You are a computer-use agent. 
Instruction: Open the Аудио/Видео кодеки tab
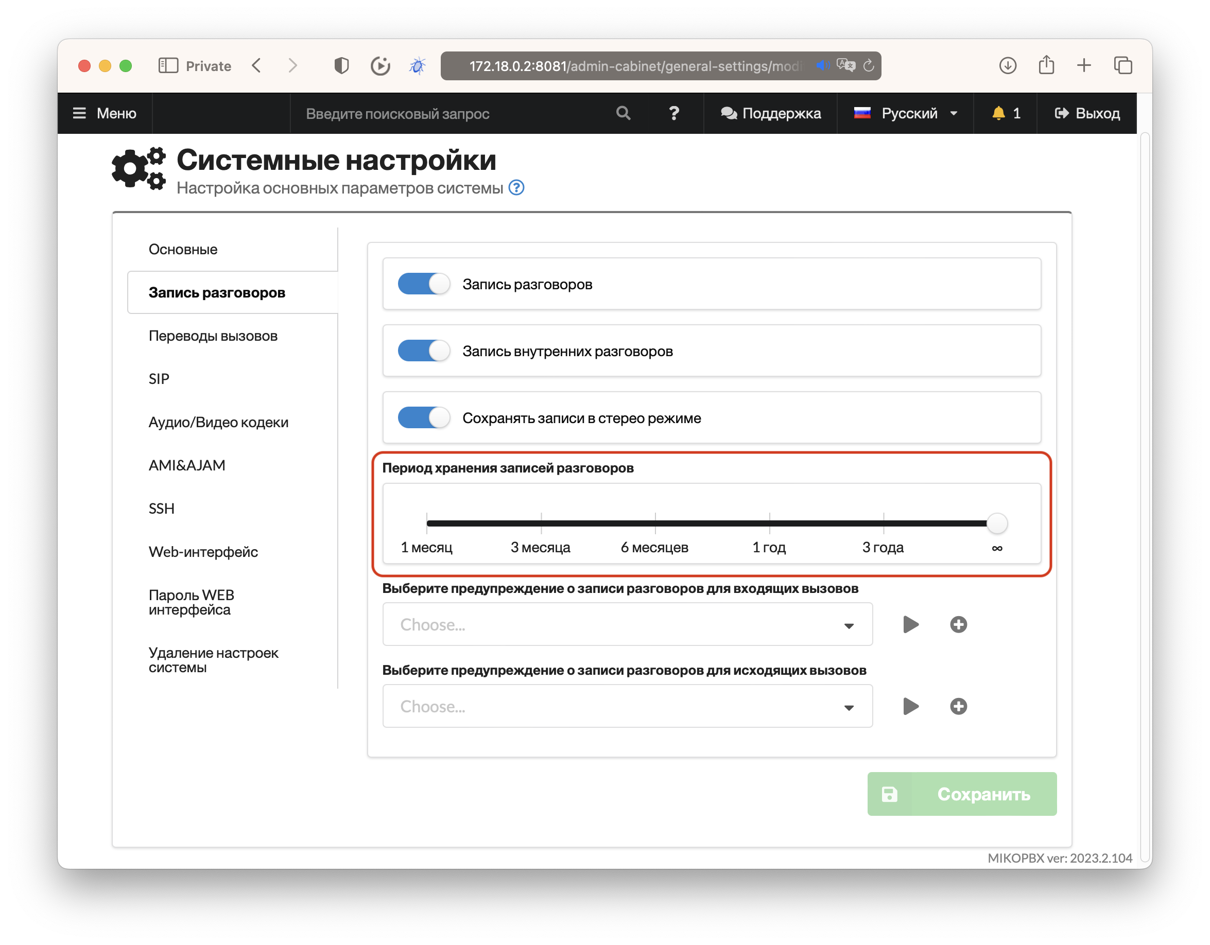218,422
